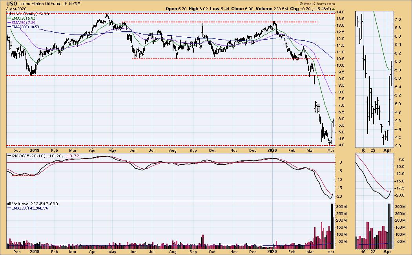Click the green line swatch for EMA(20)
Image resolution: width=412 pixels, height=255 pixels.
coord(9,18)
